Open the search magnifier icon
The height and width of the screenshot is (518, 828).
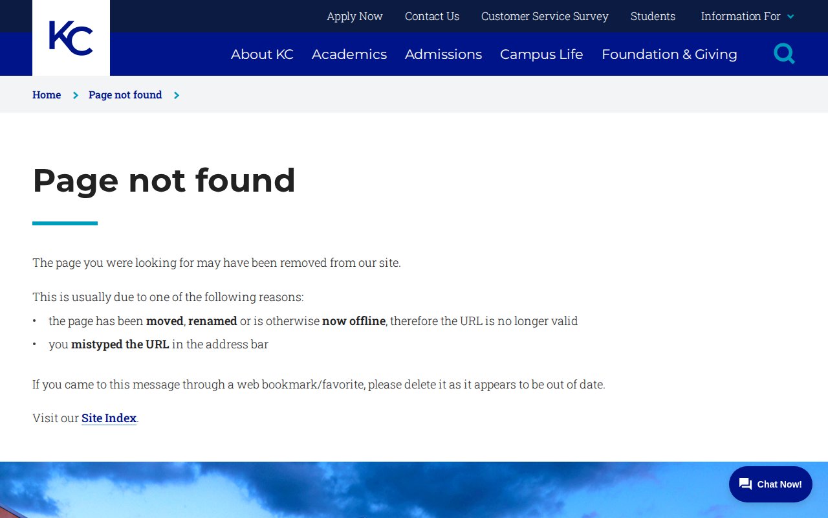[784, 54]
